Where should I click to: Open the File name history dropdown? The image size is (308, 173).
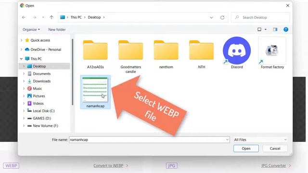point(227,140)
